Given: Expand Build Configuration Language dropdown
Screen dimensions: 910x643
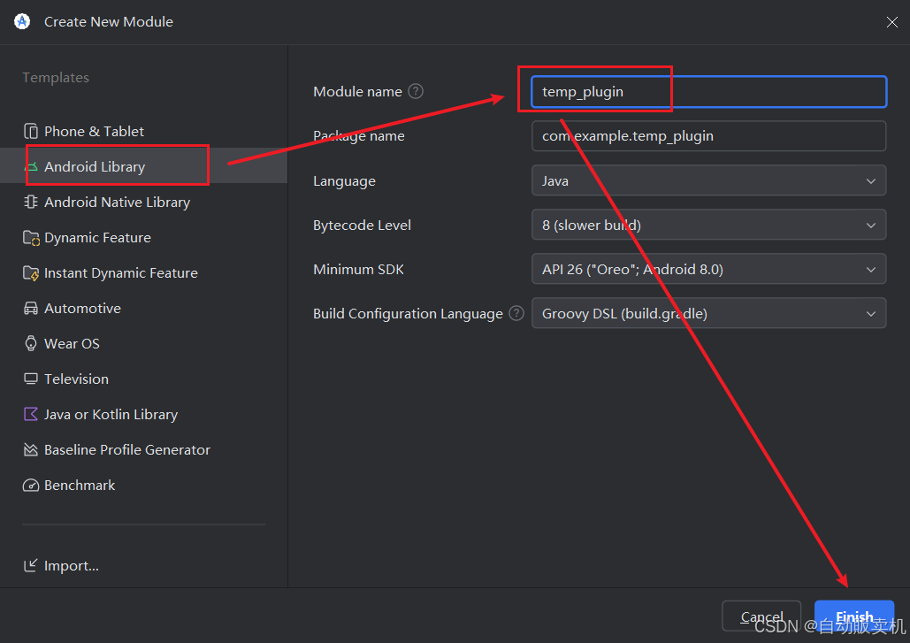Looking at the screenshot, I should tap(708, 313).
